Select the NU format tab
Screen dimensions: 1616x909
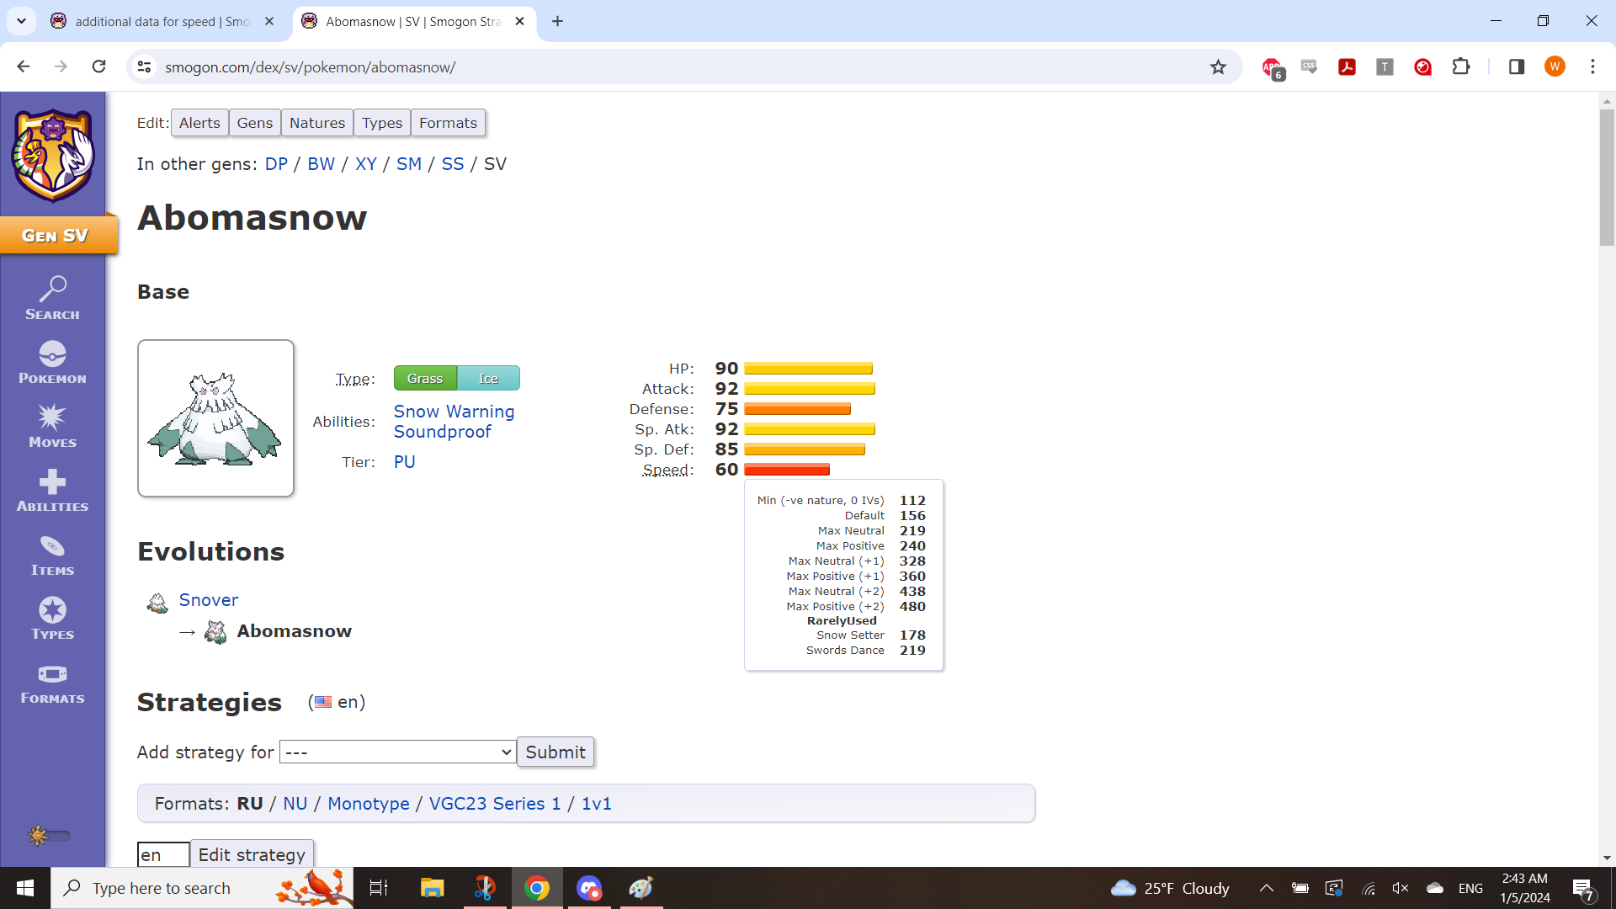click(295, 804)
